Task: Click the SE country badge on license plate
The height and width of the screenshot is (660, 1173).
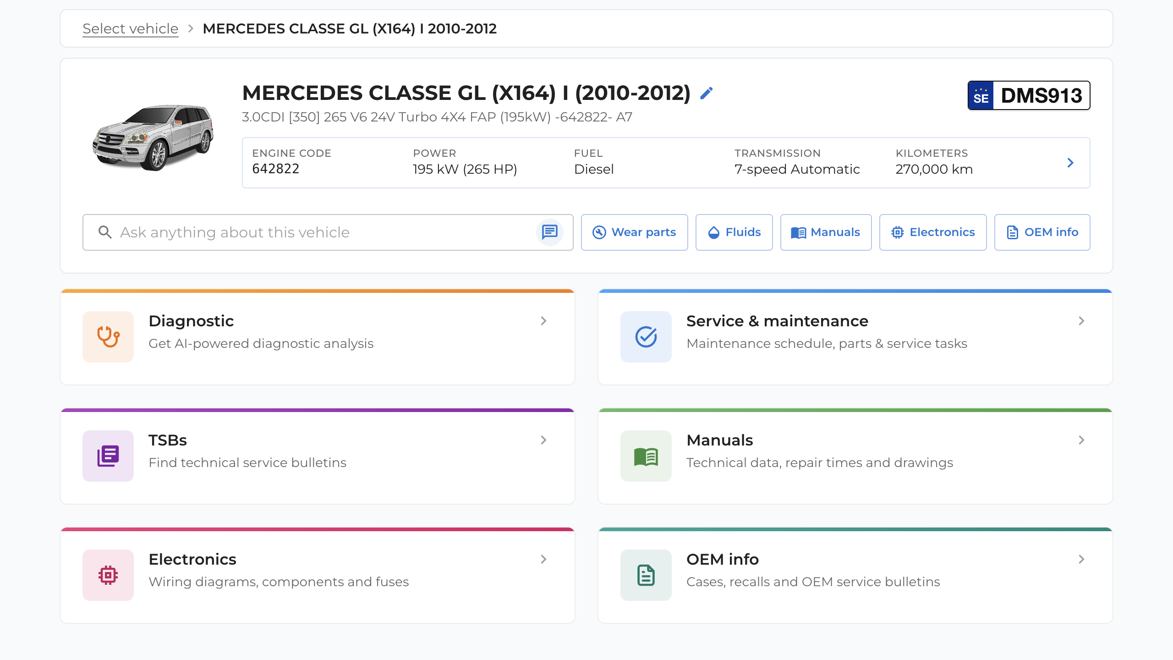Action: point(981,95)
